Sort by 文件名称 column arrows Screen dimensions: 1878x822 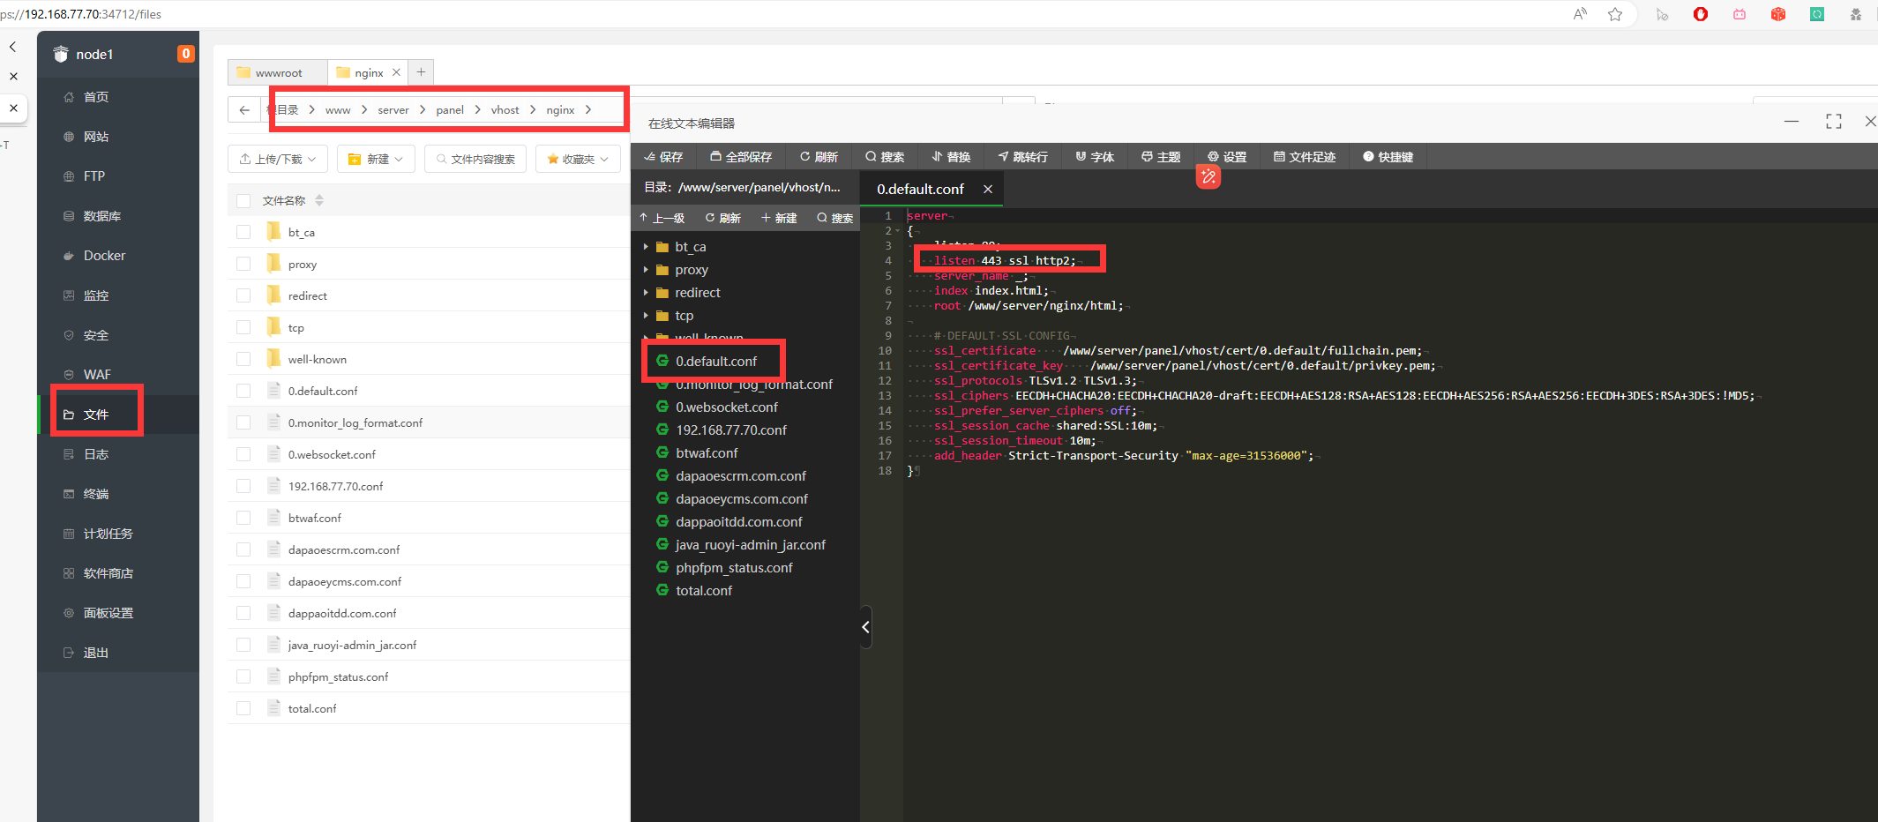[319, 200]
